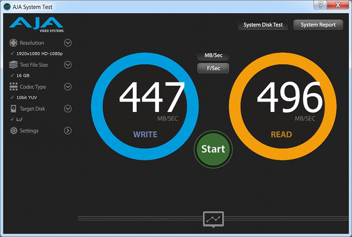Click the Test File Size stack icon
The image size is (352, 237).
click(13, 65)
